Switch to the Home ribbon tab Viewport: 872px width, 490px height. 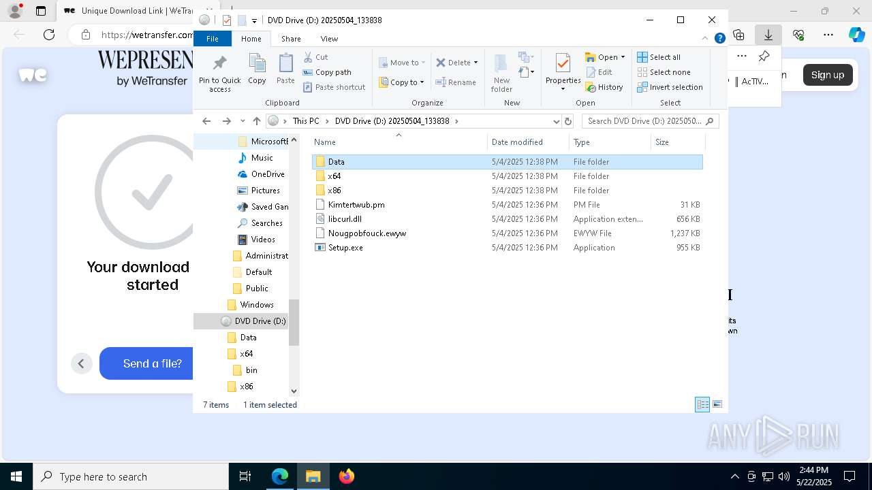251,39
